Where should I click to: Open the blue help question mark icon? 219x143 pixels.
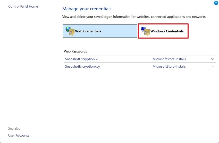(x=216, y=3)
